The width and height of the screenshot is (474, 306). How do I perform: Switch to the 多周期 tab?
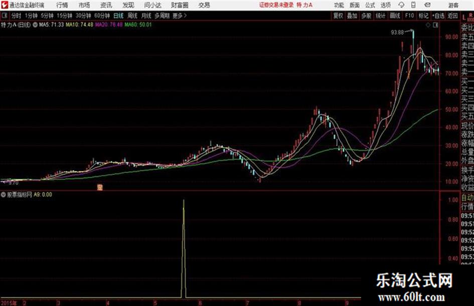(x=162, y=16)
